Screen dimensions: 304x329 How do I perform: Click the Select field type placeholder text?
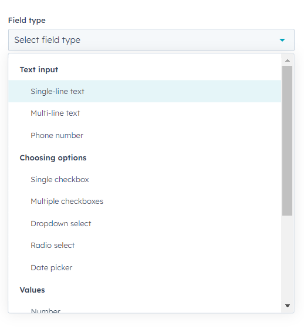click(x=47, y=40)
